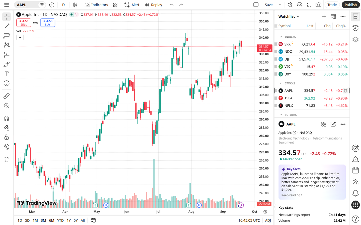Click the add symbol compare plus button
This screenshot has height=225, width=361.
coord(52,5)
